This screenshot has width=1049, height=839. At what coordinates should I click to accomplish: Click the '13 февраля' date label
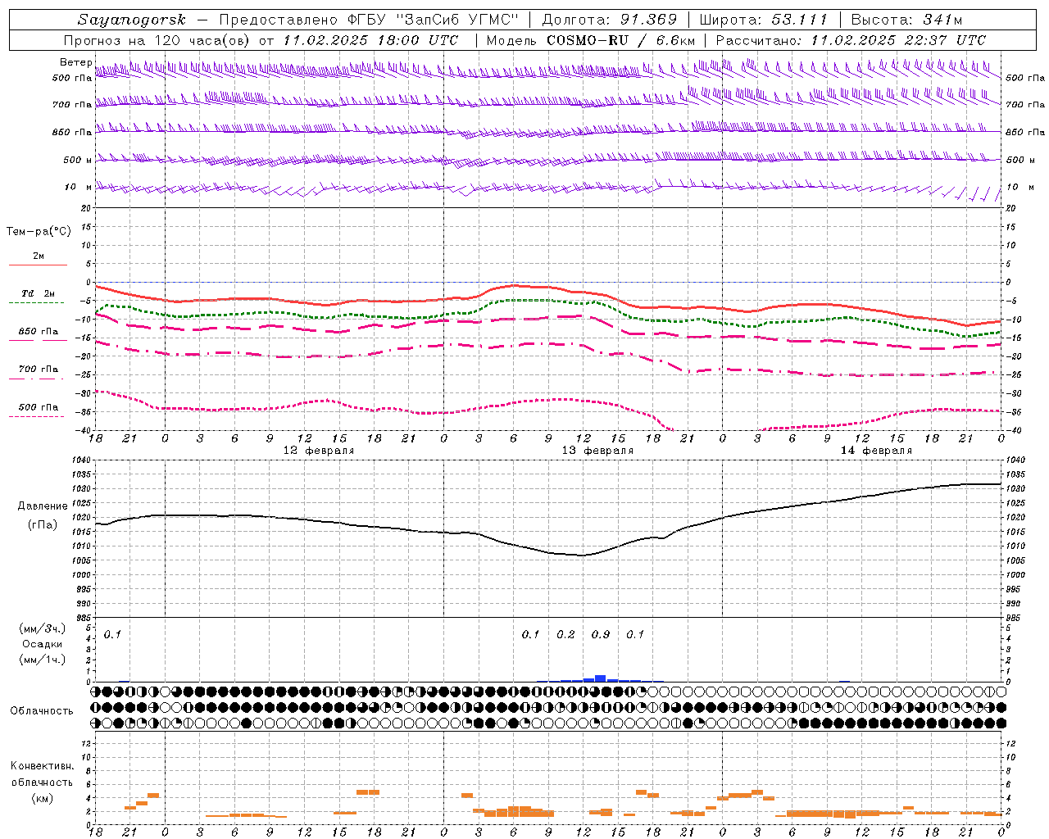tap(597, 451)
